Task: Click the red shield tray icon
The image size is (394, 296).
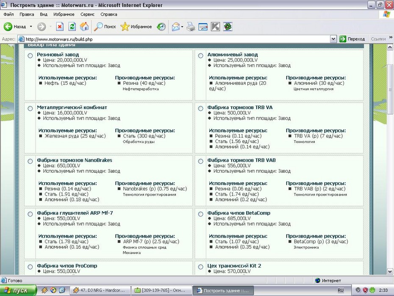Action: pyautogui.click(x=365, y=290)
